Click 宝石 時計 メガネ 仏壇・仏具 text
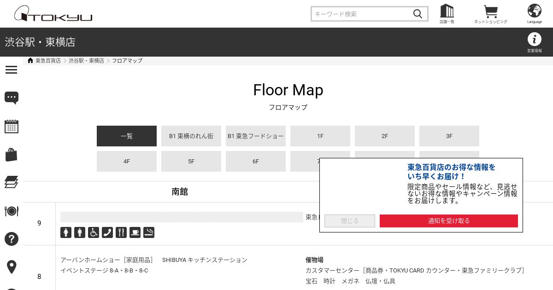 click(x=350, y=281)
